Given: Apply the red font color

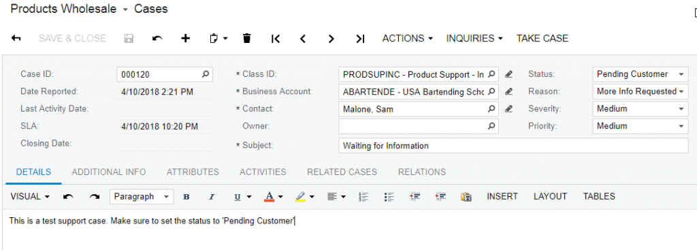Looking at the screenshot, I should coord(269,197).
